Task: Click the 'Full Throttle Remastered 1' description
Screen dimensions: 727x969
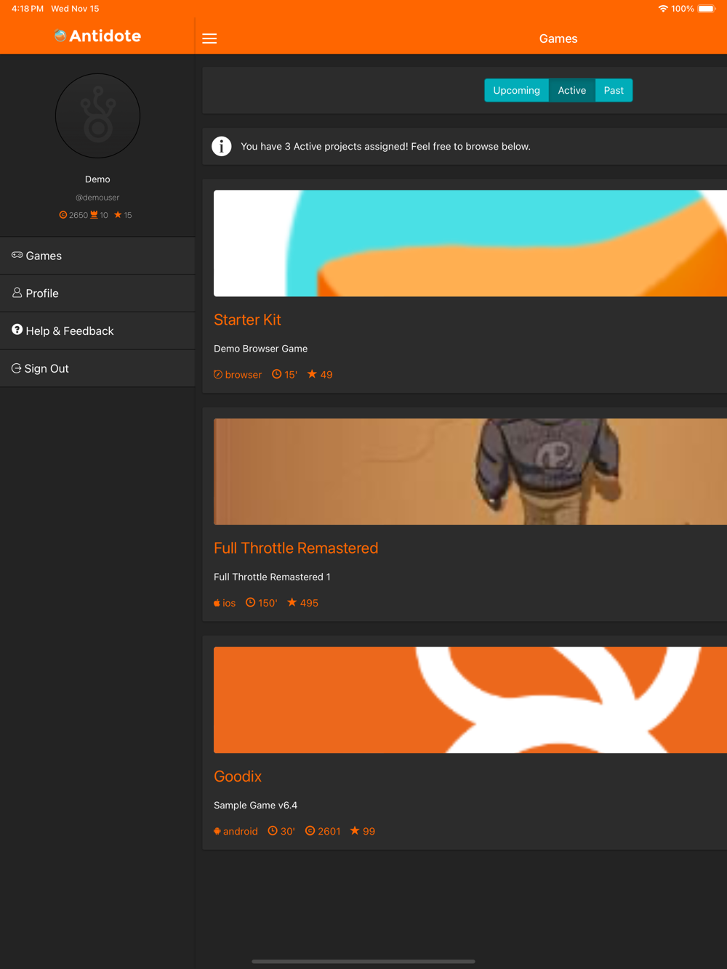Action: (x=272, y=577)
